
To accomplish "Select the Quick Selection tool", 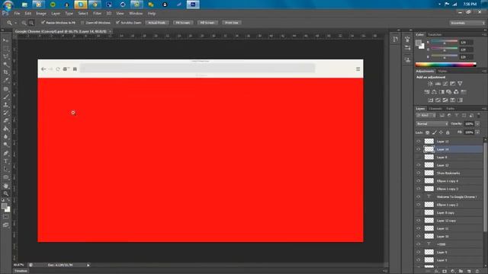I will [6, 65].
